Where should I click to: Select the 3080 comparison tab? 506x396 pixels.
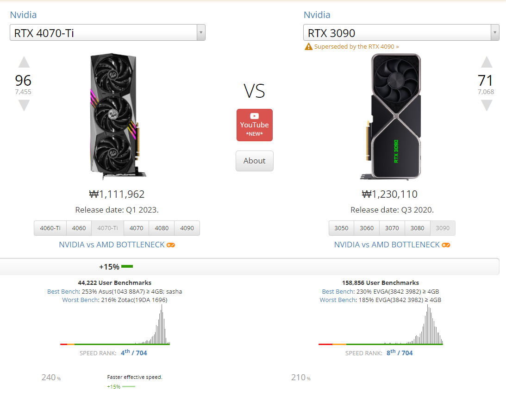[x=417, y=228]
